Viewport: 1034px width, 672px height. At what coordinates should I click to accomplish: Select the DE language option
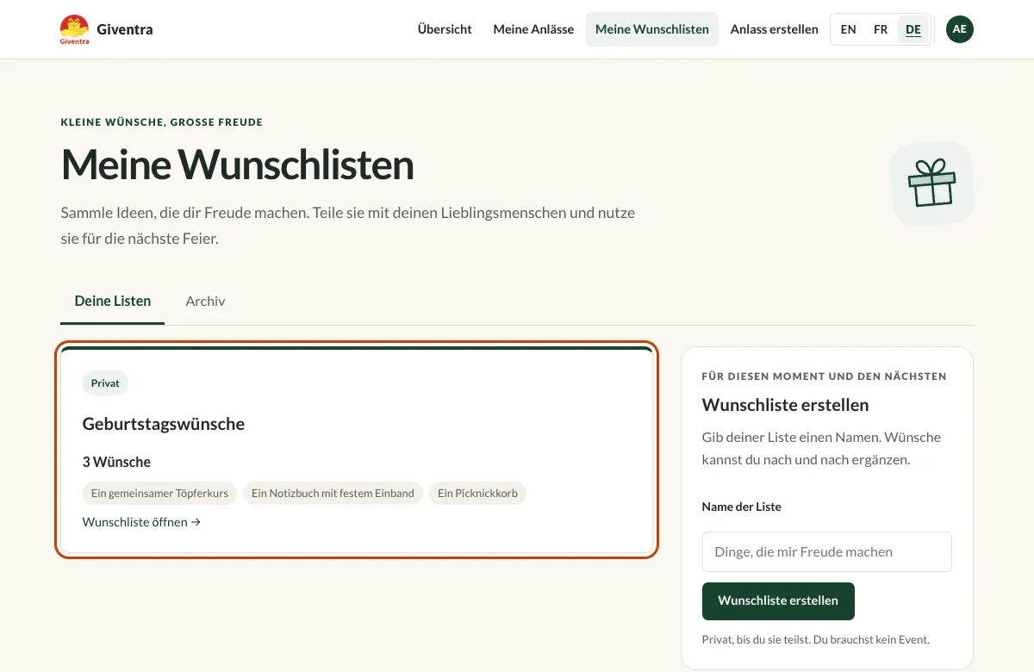(x=913, y=29)
